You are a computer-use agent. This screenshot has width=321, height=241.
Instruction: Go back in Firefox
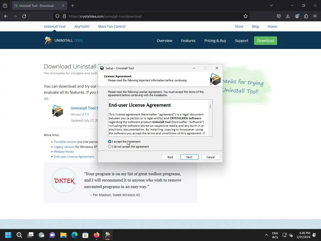click(6, 16)
